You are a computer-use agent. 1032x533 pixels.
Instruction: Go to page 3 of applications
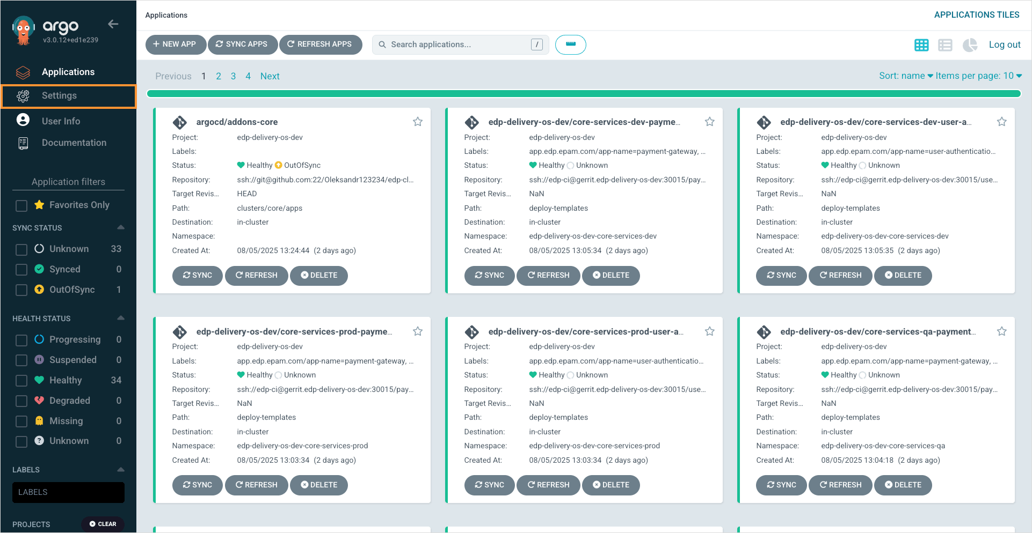point(233,76)
